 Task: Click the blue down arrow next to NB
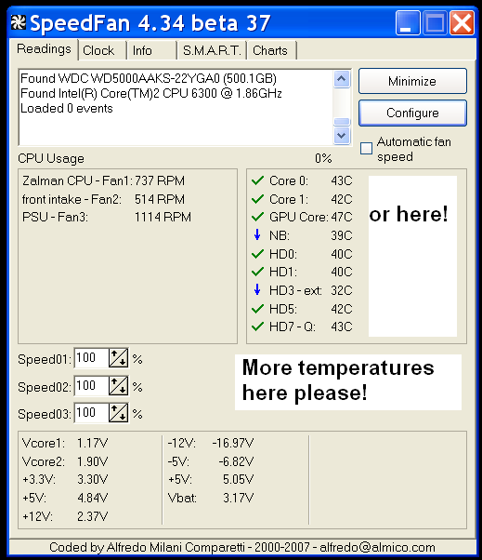257,235
